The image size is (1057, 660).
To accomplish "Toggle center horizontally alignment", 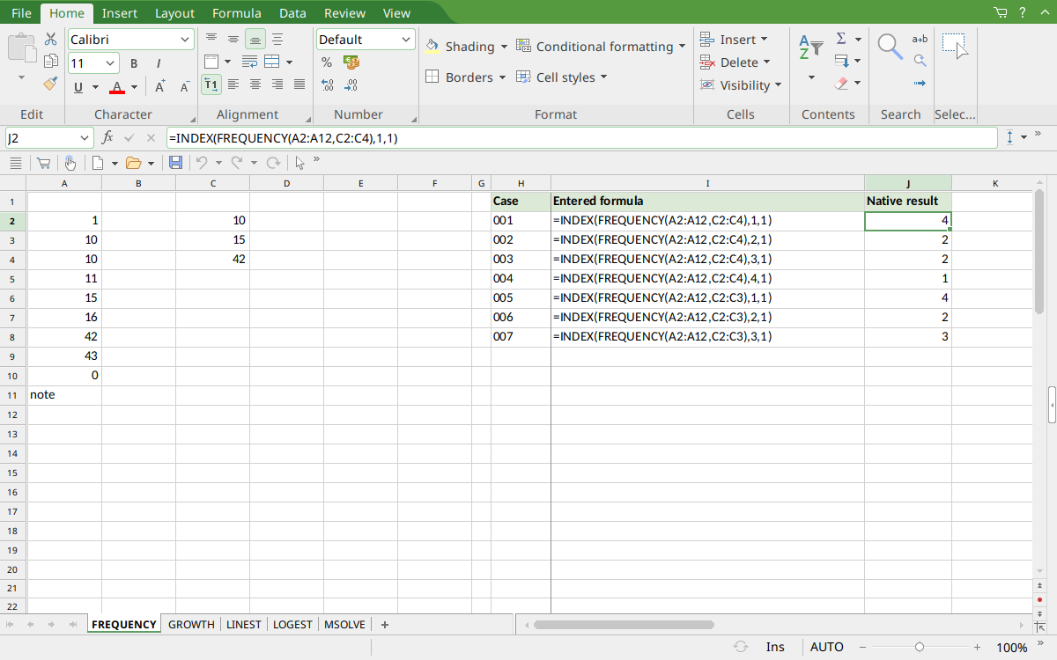I will point(255,84).
